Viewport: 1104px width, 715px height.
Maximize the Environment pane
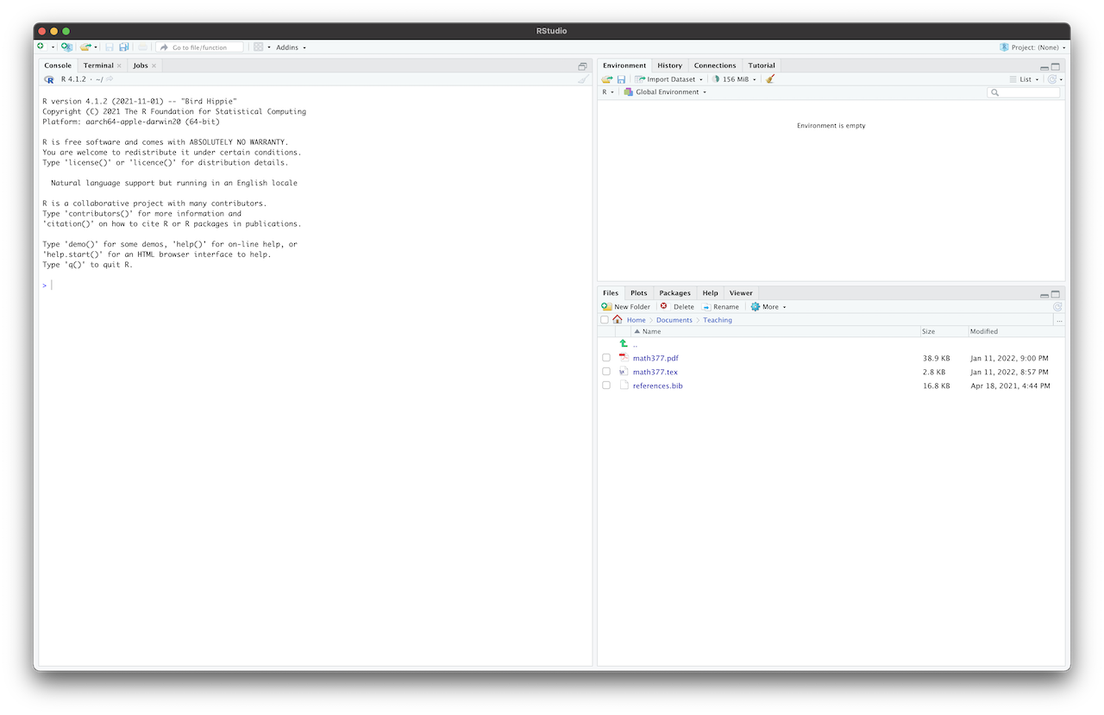(x=1056, y=66)
